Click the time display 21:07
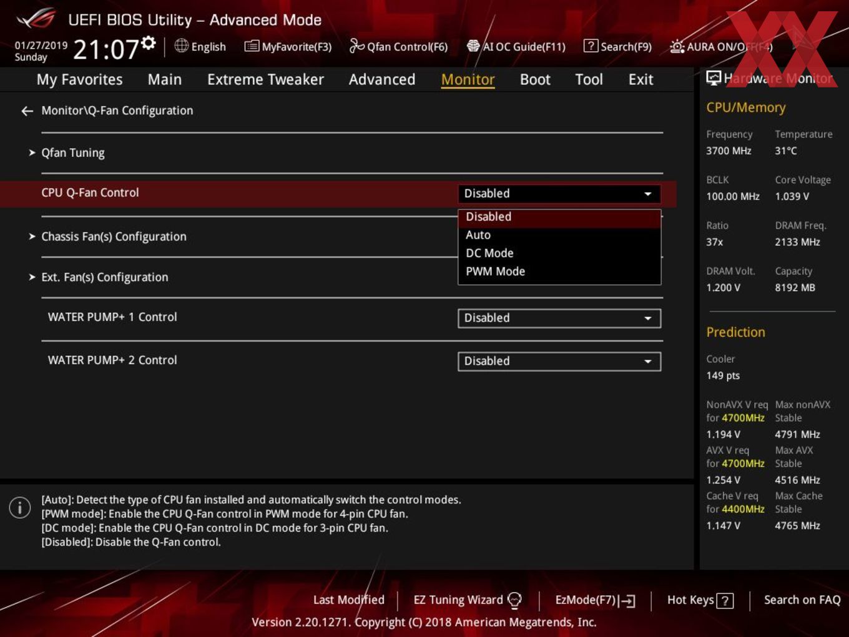Viewport: 849px width, 637px height. pos(106,49)
